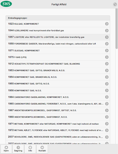This screenshot has width=118, height=154.
Task: Open the Søgning search tab
Action: tap(18, 149)
